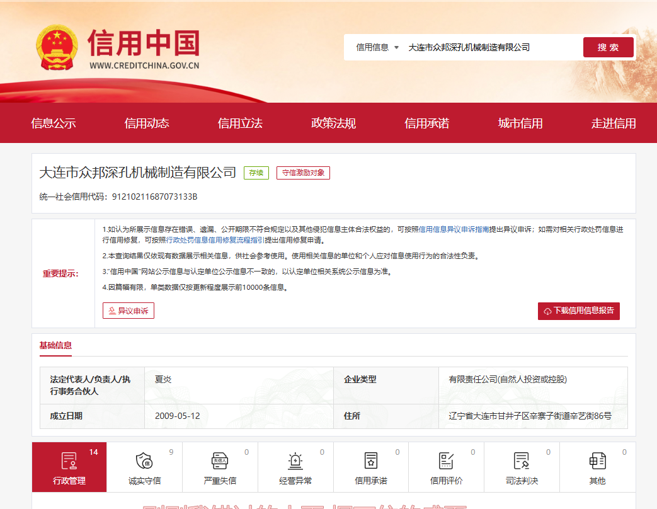Open the 严重失信 icon tab
Screen dimensions: 657x509
219,461
